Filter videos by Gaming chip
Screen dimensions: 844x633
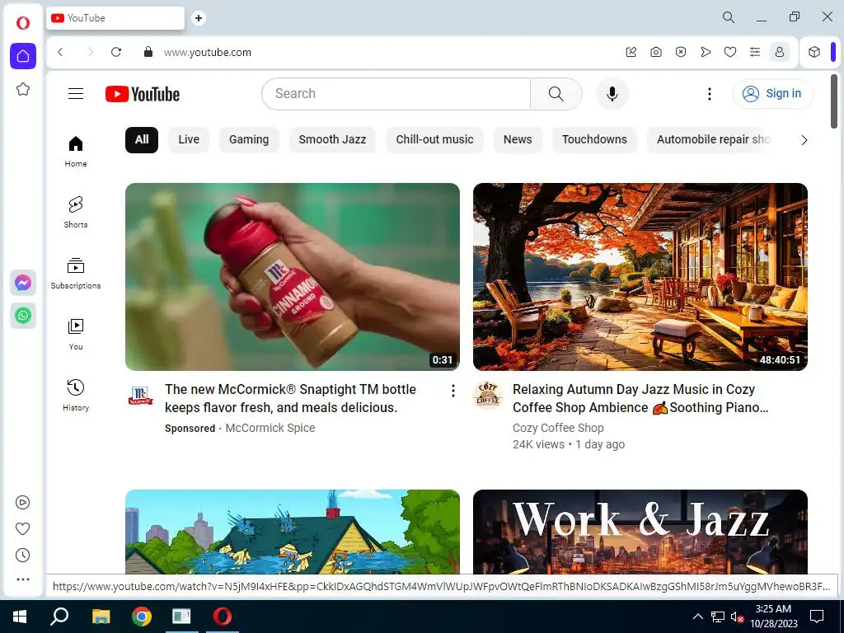point(249,140)
